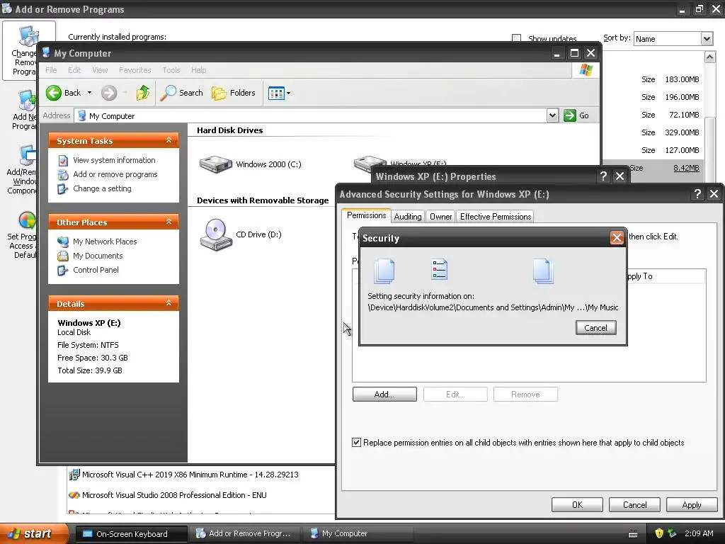
Task: Check the Show updates checkbox
Action: coord(516,38)
